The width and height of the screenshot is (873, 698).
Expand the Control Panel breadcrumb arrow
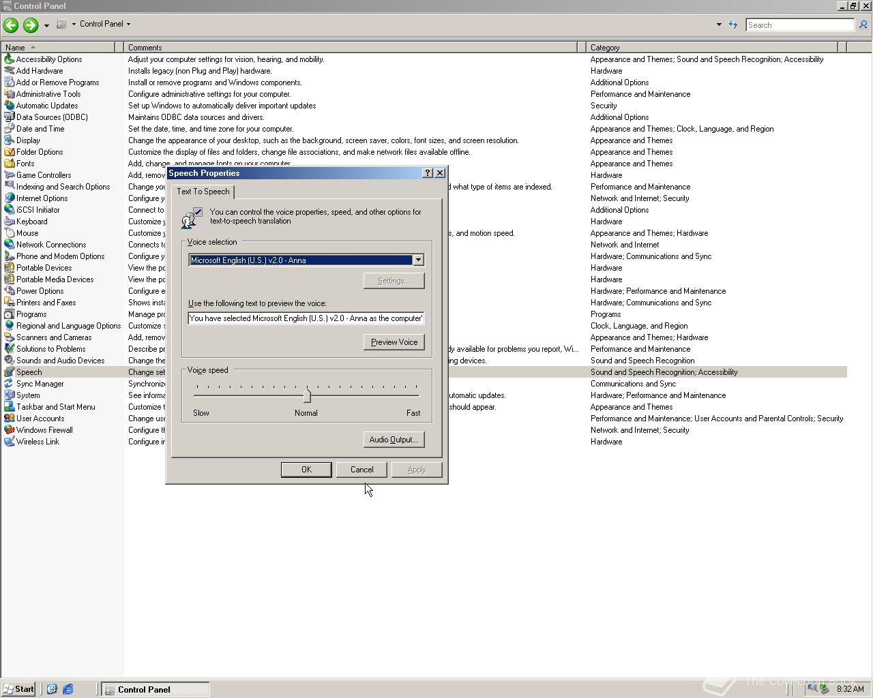(128, 24)
